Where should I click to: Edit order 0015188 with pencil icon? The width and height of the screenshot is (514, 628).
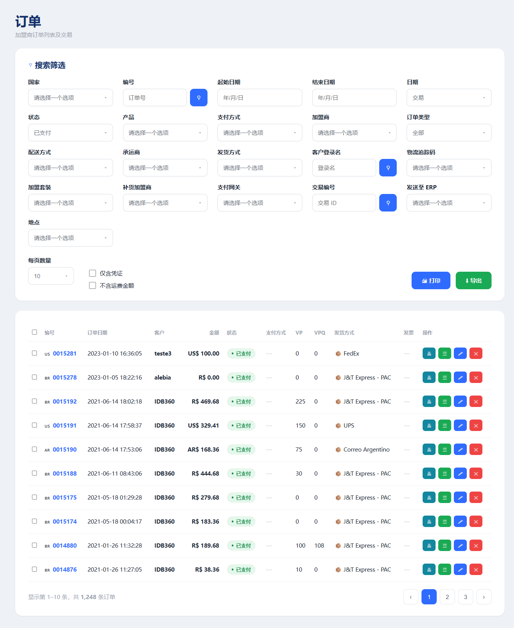(460, 473)
